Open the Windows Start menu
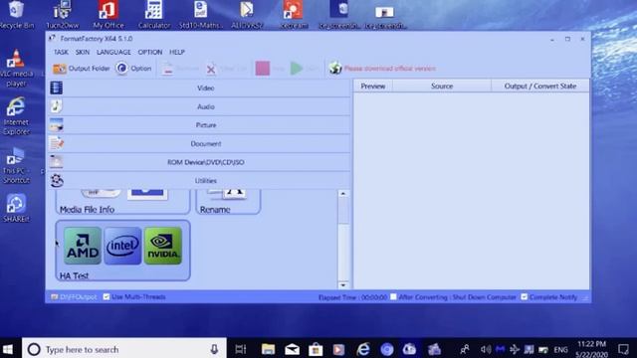The image size is (637, 358). 9,349
